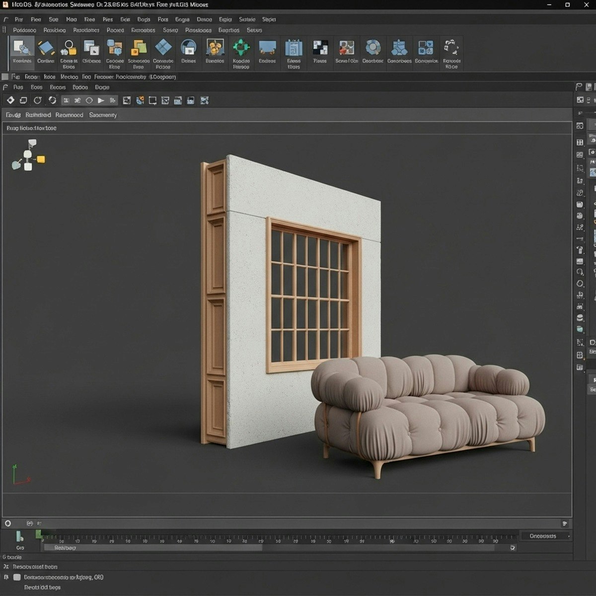Toggle the small square left of the second menu row

click(x=5, y=77)
